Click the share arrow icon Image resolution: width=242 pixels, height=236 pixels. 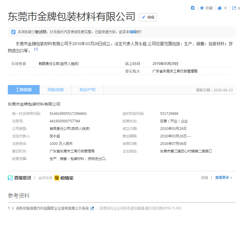click(x=234, y=8)
